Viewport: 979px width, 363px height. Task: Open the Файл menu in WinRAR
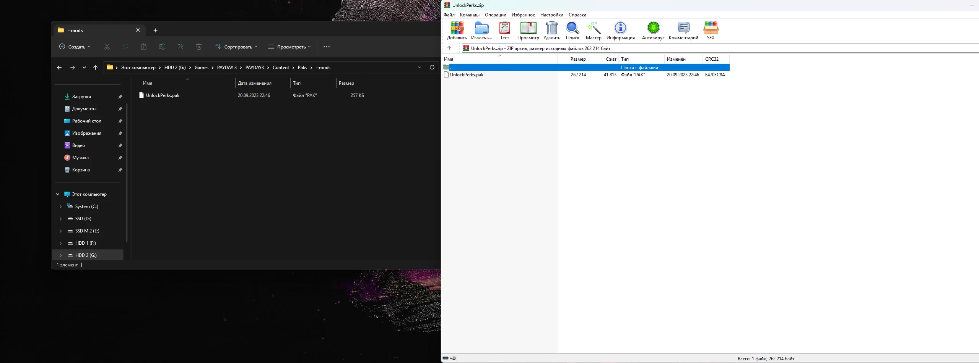pyautogui.click(x=449, y=15)
